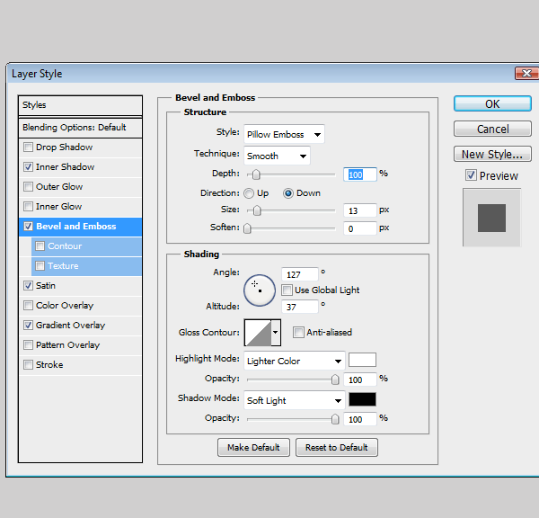Uncheck the Preview checkbox
539x518 pixels.
pos(471,175)
